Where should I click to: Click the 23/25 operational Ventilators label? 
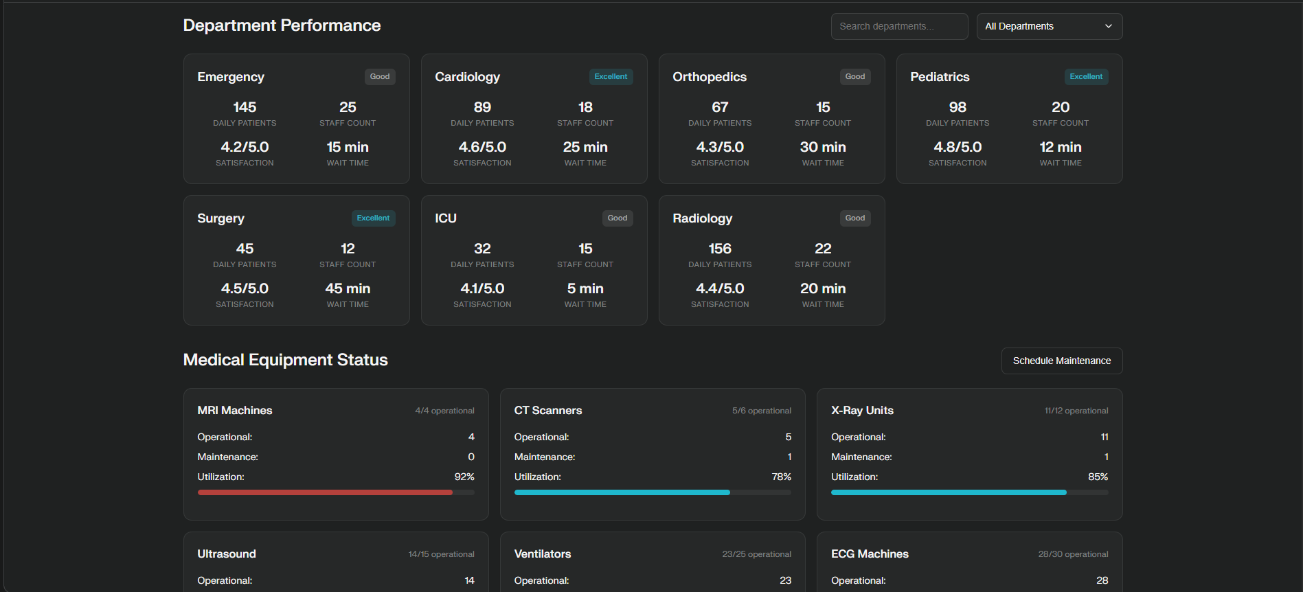757,554
